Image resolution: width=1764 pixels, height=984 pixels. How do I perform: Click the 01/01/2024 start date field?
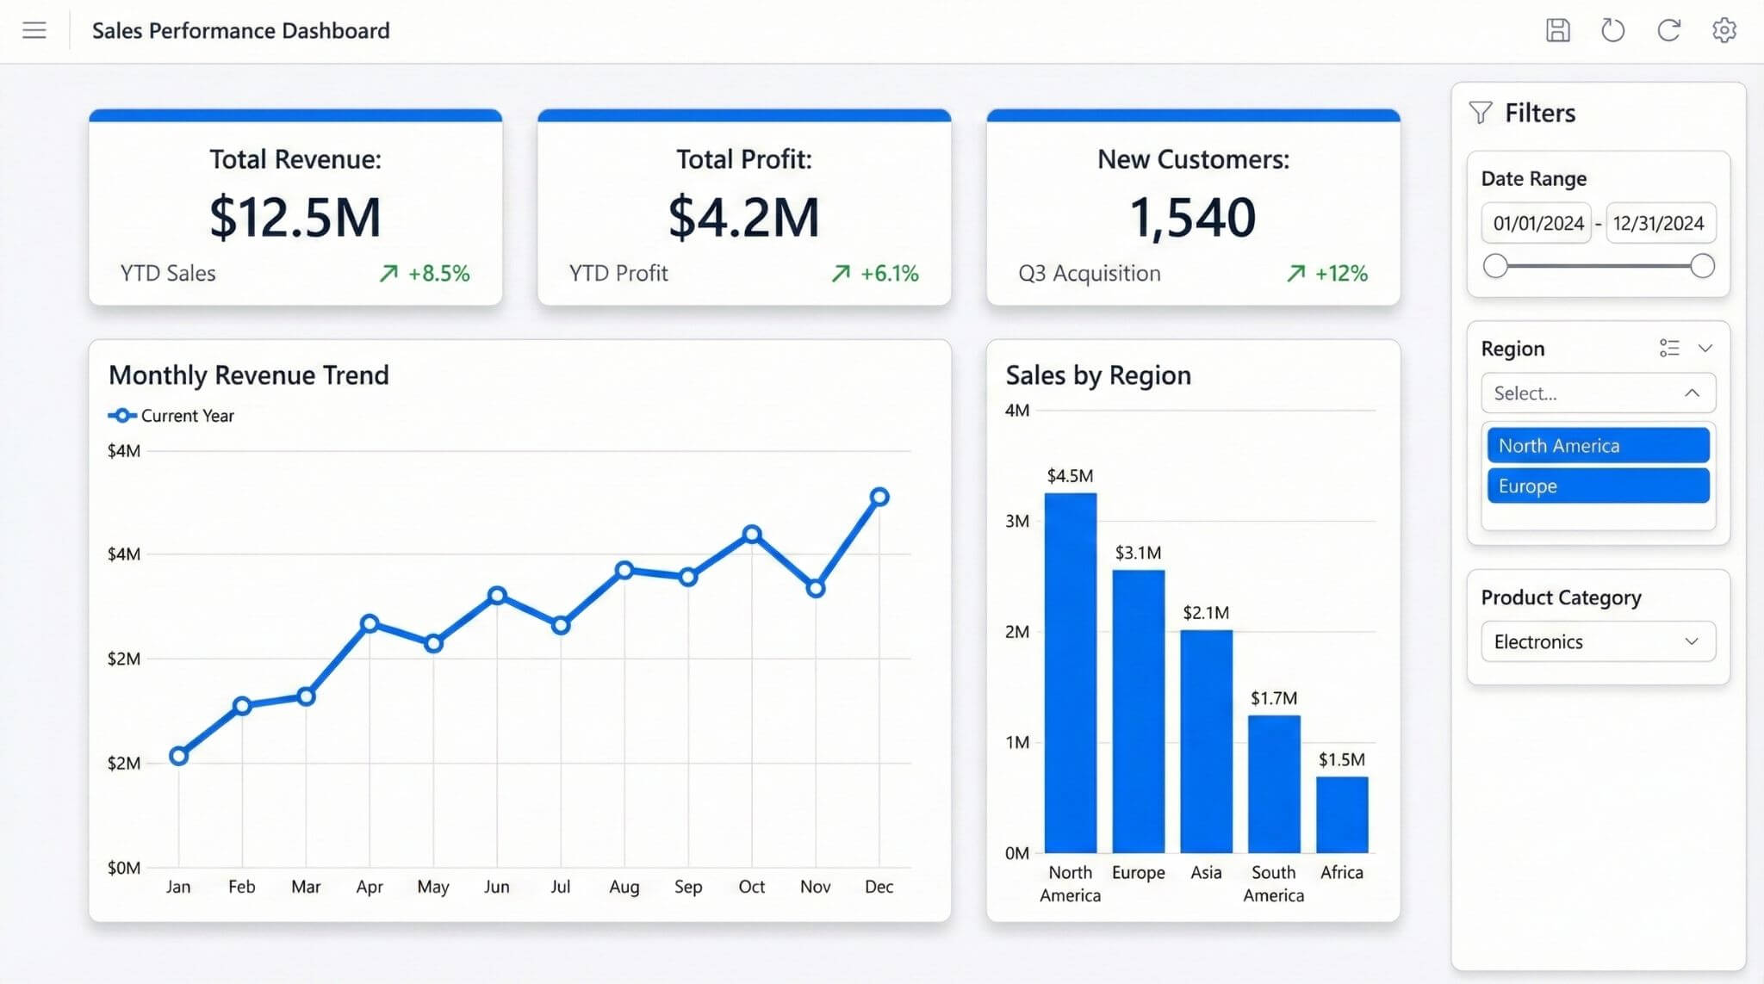[1536, 222]
